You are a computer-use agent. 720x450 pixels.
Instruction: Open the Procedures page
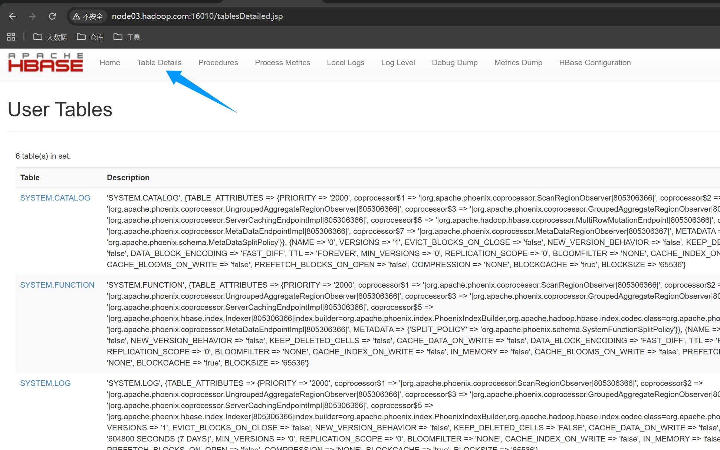pos(218,63)
